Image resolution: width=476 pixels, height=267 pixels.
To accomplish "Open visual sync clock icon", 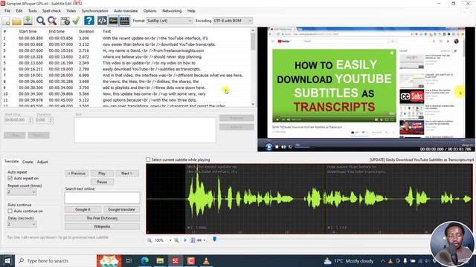I will pos(65,21).
